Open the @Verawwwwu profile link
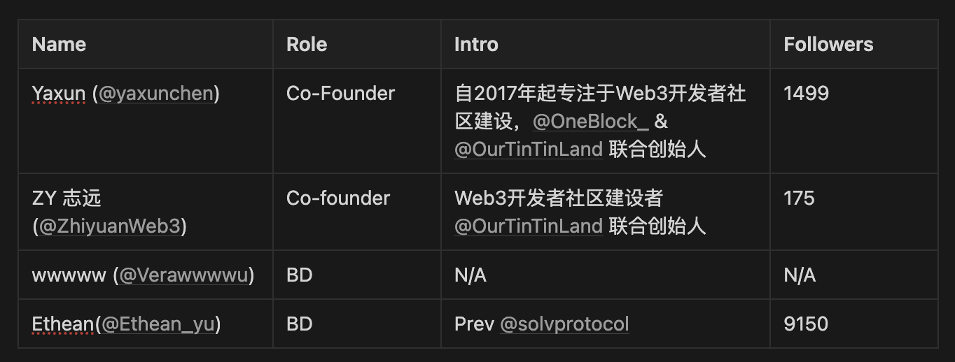955x362 pixels. (x=183, y=275)
